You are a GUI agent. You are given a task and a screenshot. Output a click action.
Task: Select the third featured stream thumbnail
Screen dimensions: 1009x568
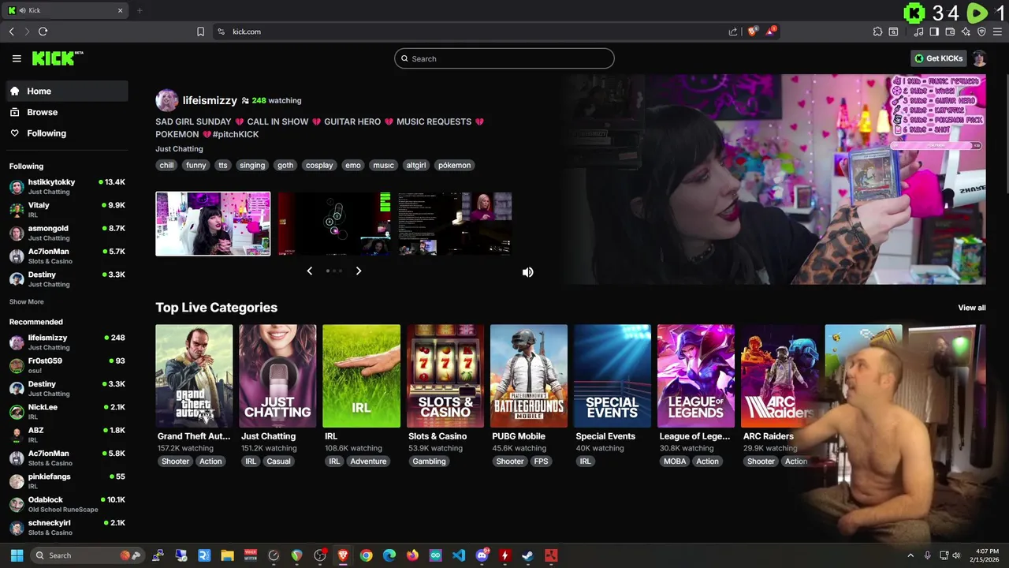(455, 224)
